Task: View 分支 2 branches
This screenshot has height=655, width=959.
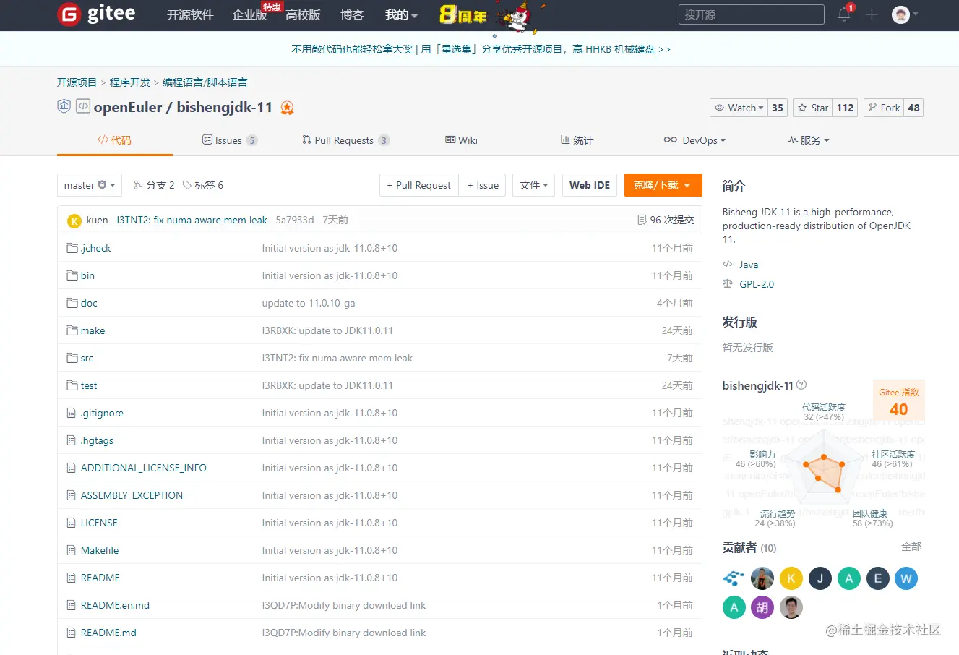Action: click(154, 185)
